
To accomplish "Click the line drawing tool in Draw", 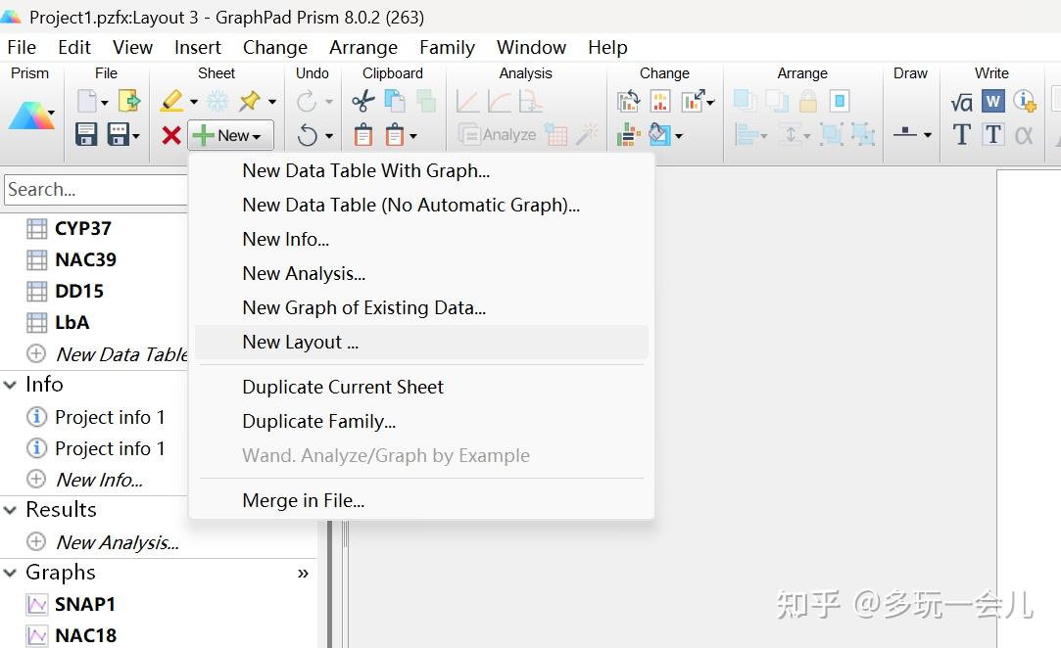I will click(905, 132).
